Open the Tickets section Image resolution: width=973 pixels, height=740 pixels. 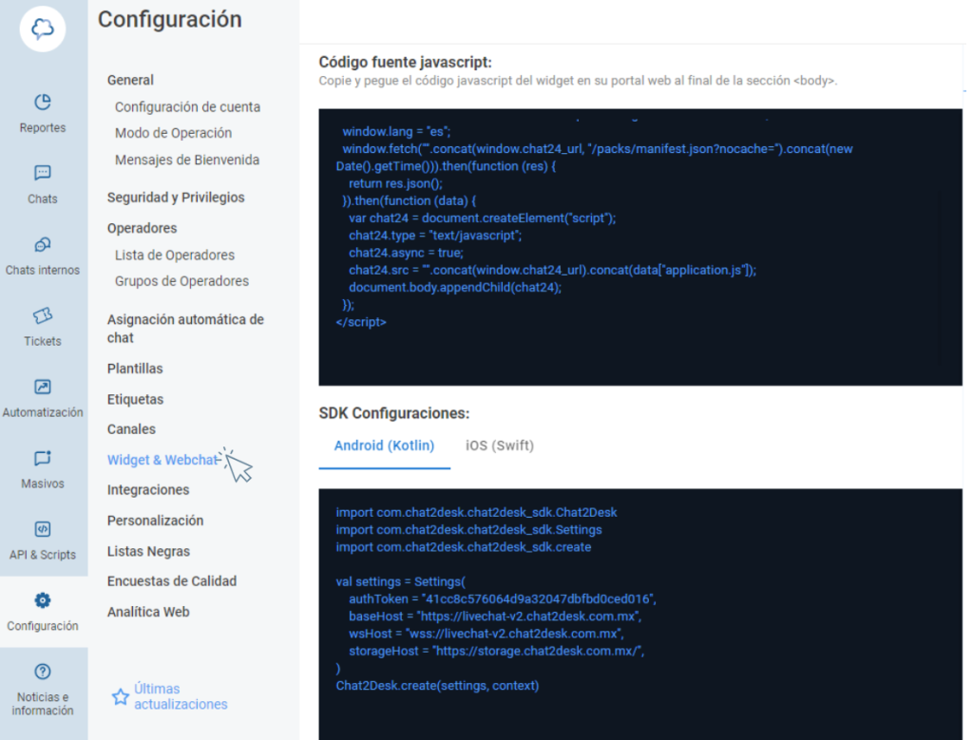(42, 328)
